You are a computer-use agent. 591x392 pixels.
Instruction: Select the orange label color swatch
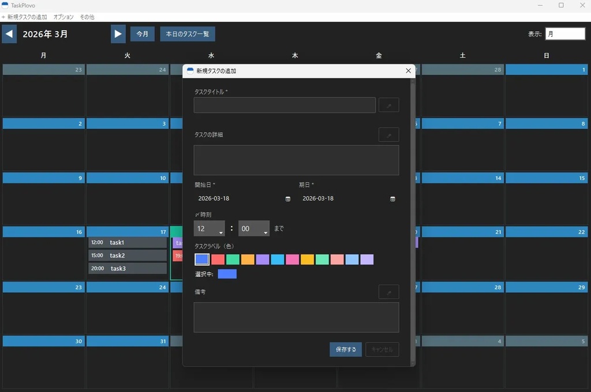click(x=248, y=259)
